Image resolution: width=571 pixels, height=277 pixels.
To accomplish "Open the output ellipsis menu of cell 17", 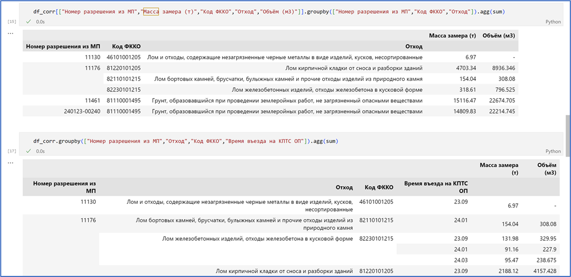I will point(10,163).
